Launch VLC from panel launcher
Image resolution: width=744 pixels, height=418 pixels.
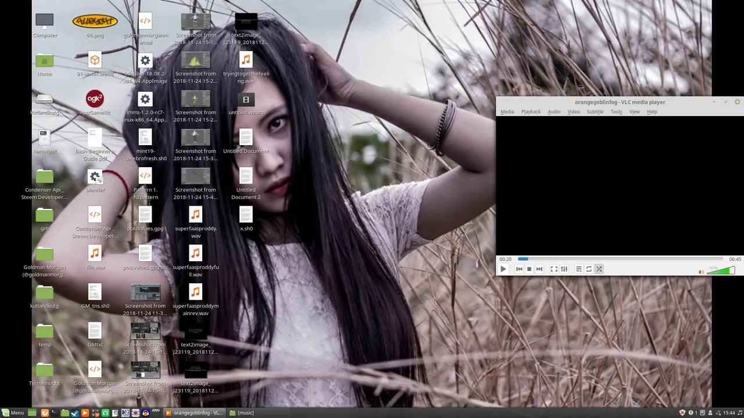85,413
